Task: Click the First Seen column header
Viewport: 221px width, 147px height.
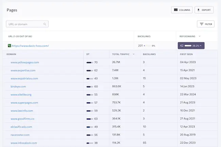Action: 186,54
